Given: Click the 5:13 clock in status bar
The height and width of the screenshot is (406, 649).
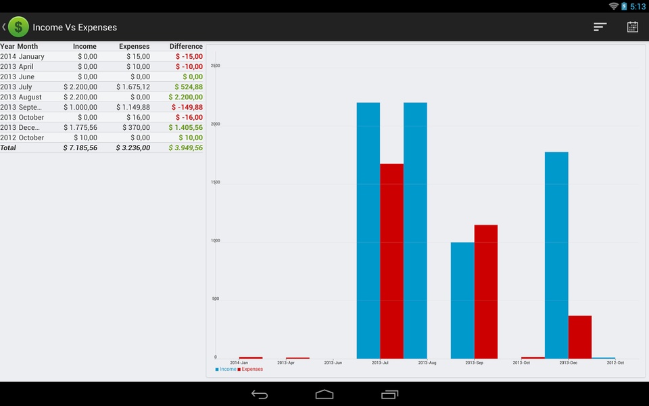Looking at the screenshot, I should [638, 7].
